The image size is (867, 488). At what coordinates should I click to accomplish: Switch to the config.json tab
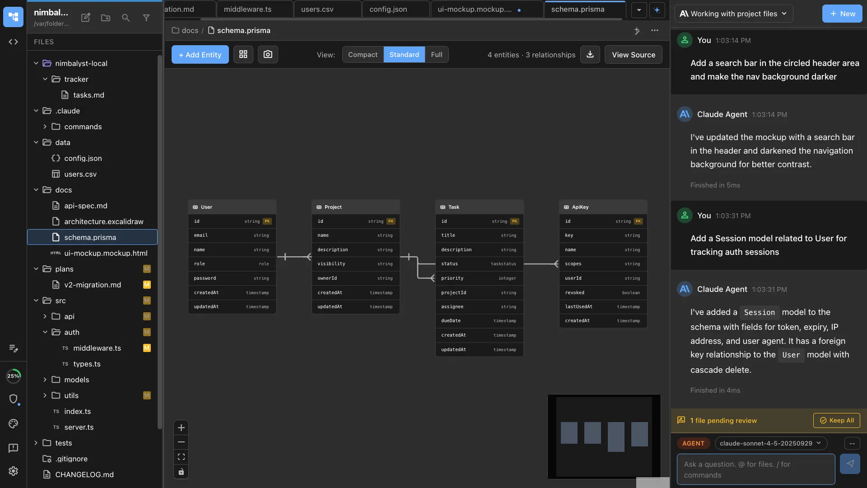(388, 9)
